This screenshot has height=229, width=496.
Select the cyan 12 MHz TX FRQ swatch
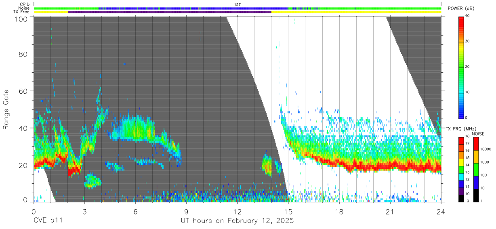(461, 177)
